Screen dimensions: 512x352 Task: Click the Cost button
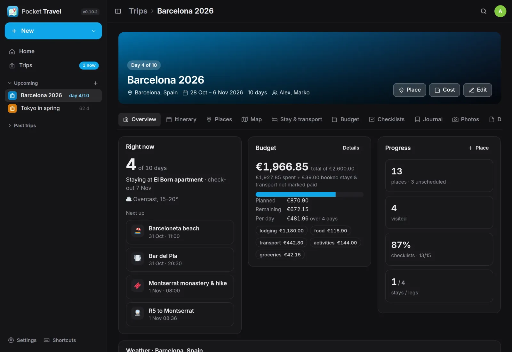tap(444, 90)
